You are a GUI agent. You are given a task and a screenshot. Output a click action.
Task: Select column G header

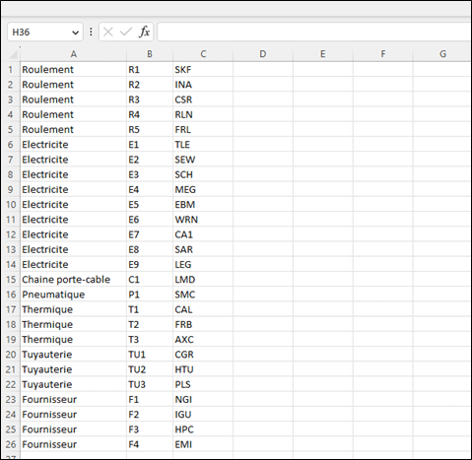coord(442,54)
